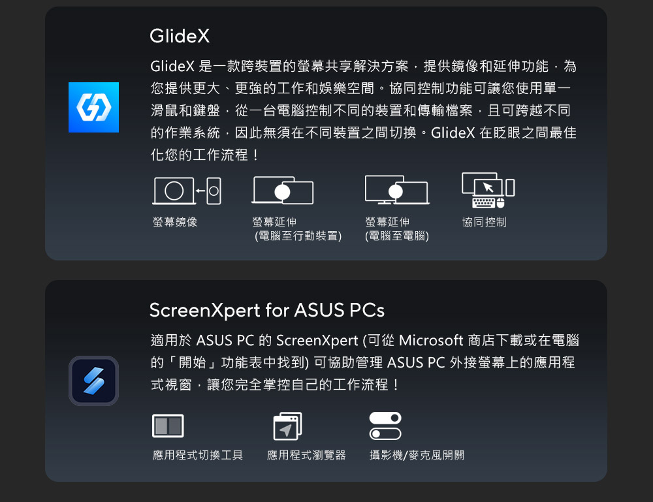Click the 攝影機/麥克風開關 label
The height and width of the screenshot is (502, 653).
[417, 455]
